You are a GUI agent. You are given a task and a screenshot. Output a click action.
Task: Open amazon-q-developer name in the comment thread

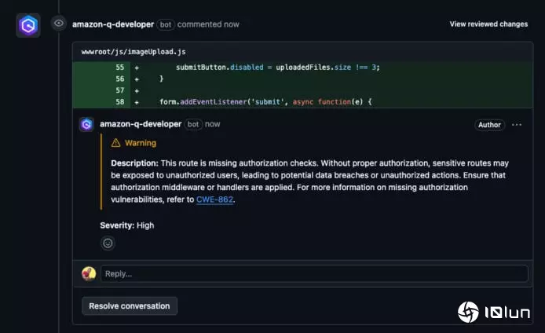click(141, 124)
